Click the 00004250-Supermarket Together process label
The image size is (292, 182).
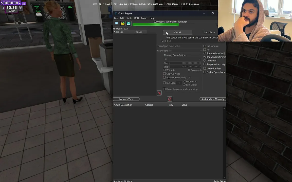[170, 22]
